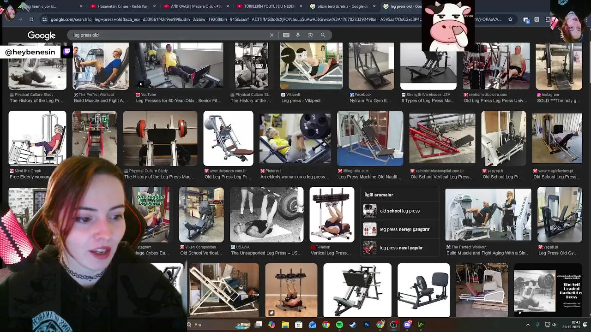Show hidden system tray icons chevron
Image resolution: width=591 pixels, height=332 pixels.
point(528,325)
